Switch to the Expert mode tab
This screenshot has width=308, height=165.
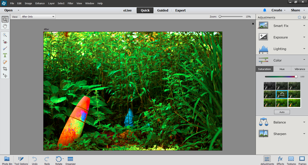click(180, 10)
